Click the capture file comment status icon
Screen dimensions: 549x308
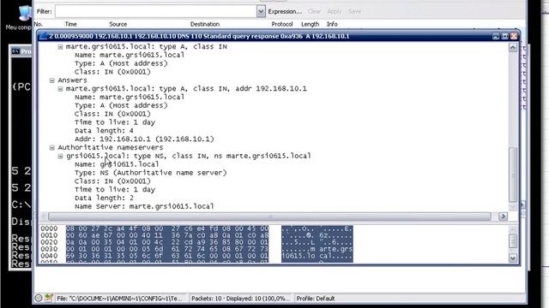pyautogui.click(x=48, y=298)
